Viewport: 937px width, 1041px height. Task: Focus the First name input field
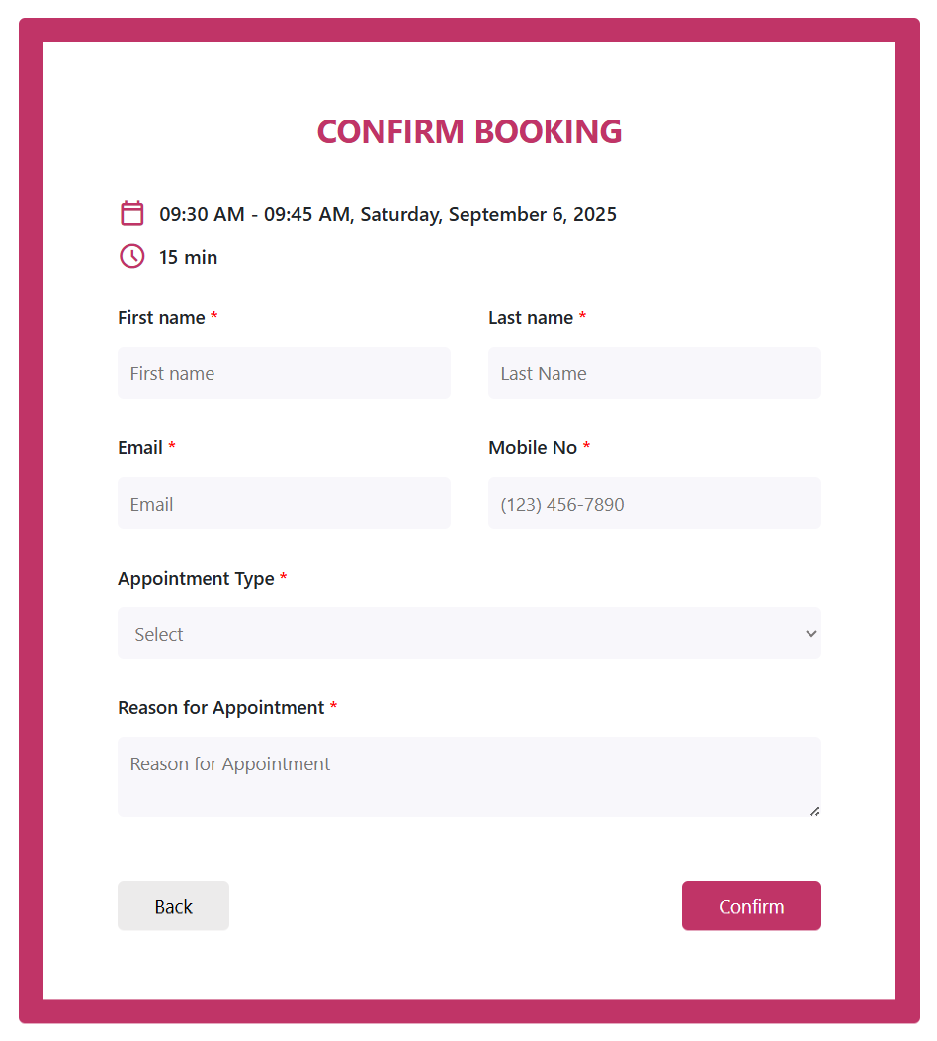pyautogui.click(x=284, y=372)
